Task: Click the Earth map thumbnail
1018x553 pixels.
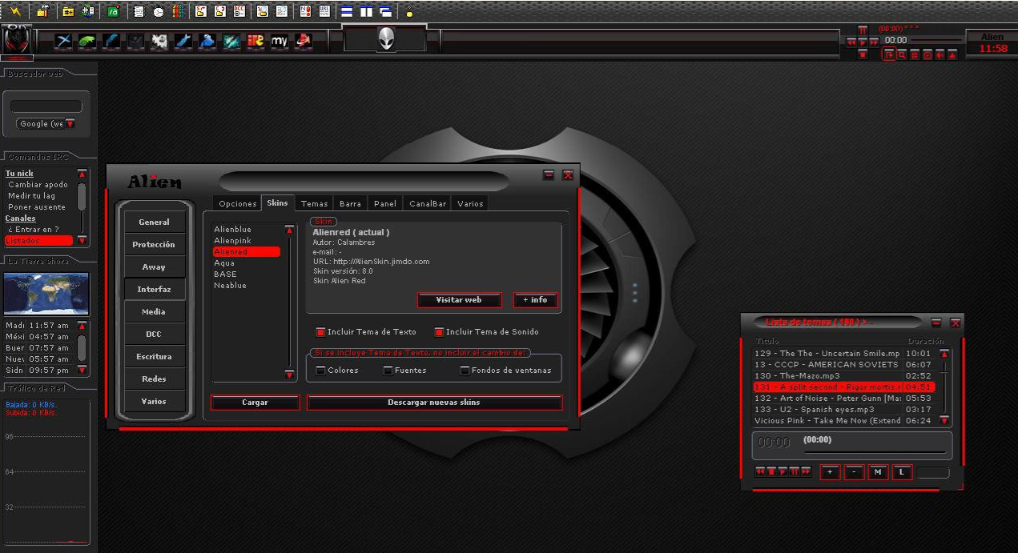Action: click(46, 294)
